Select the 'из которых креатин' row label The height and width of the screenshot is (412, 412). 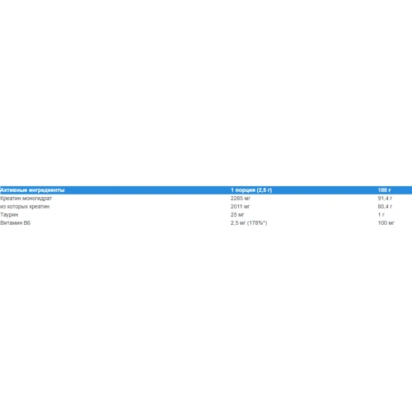[x=25, y=207]
